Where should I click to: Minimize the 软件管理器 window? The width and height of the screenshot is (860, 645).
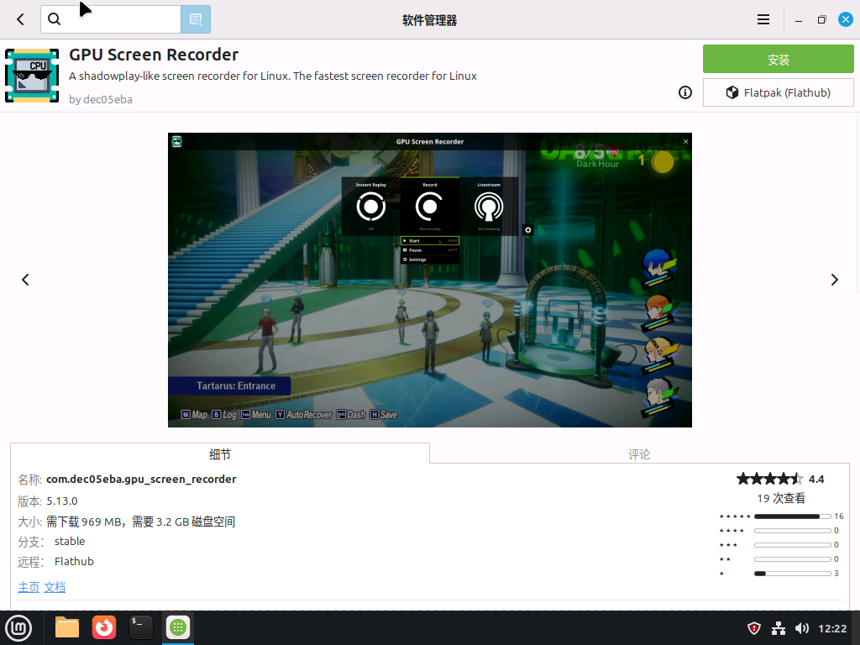point(799,20)
